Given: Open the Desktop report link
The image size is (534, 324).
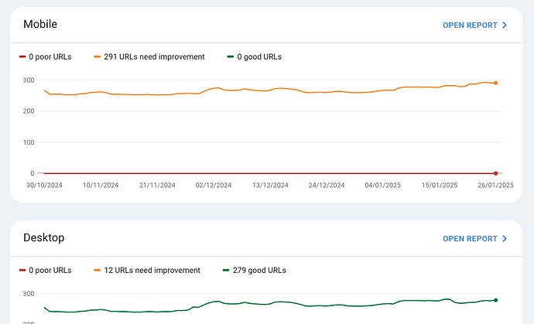Looking at the screenshot, I should coord(474,239).
